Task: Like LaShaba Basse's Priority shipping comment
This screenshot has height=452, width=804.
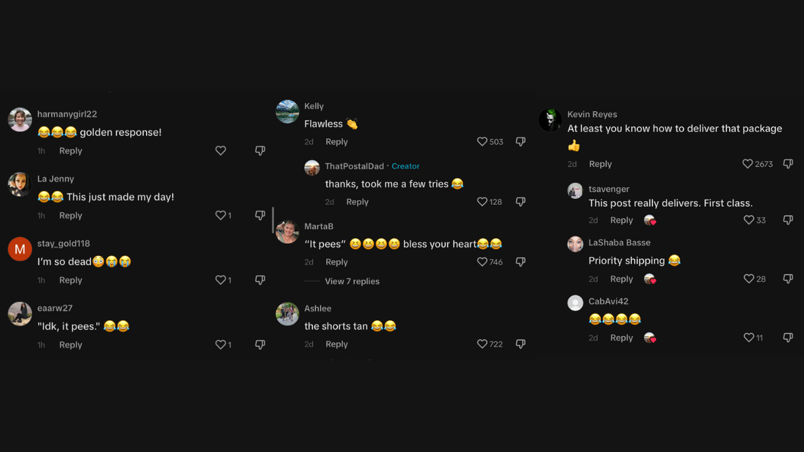Action: point(749,279)
